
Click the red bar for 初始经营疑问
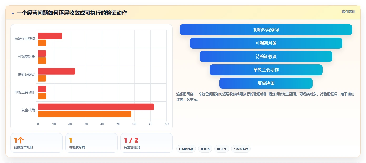[x=50, y=36]
